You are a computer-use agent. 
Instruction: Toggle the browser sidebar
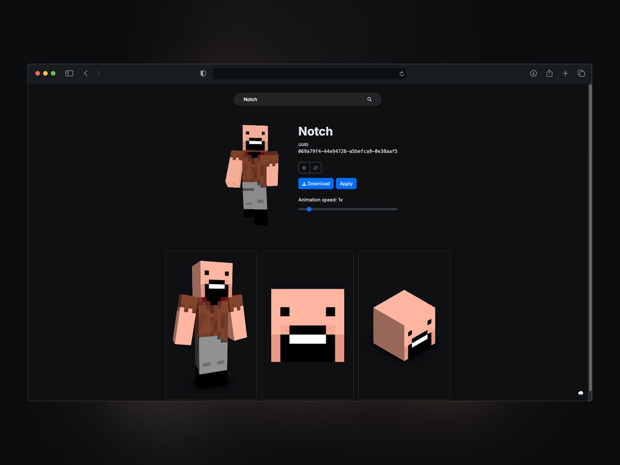pyautogui.click(x=69, y=73)
